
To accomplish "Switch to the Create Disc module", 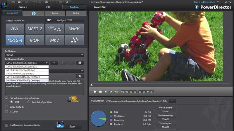I will point(100,7).
